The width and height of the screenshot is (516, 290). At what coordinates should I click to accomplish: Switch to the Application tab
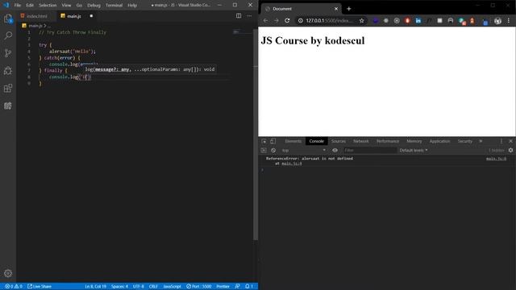point(439,141)
